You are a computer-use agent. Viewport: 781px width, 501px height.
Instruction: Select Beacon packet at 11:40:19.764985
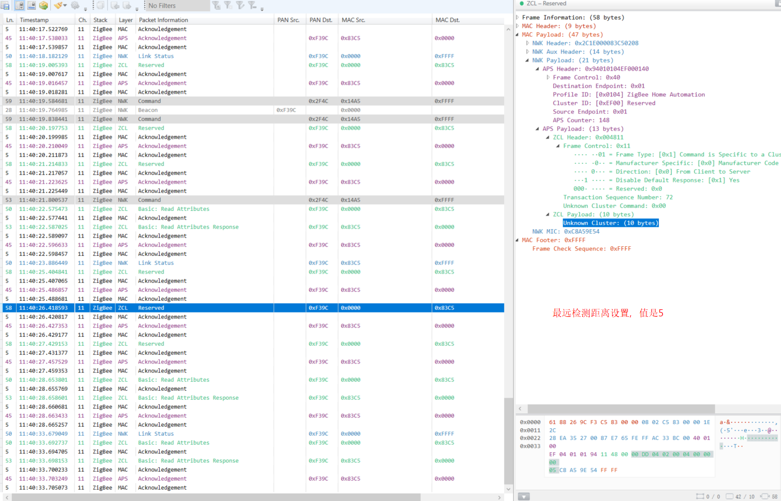(x=253, y=110)
